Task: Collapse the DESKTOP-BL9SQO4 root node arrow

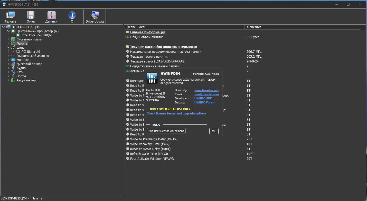Action: [x=3, y=27]
